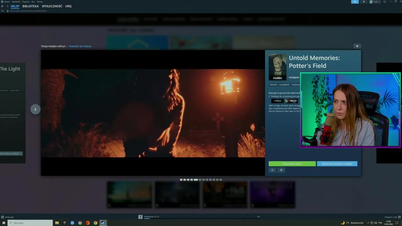
Task: Switch to Big Picture mode icon
Action: 384,2
